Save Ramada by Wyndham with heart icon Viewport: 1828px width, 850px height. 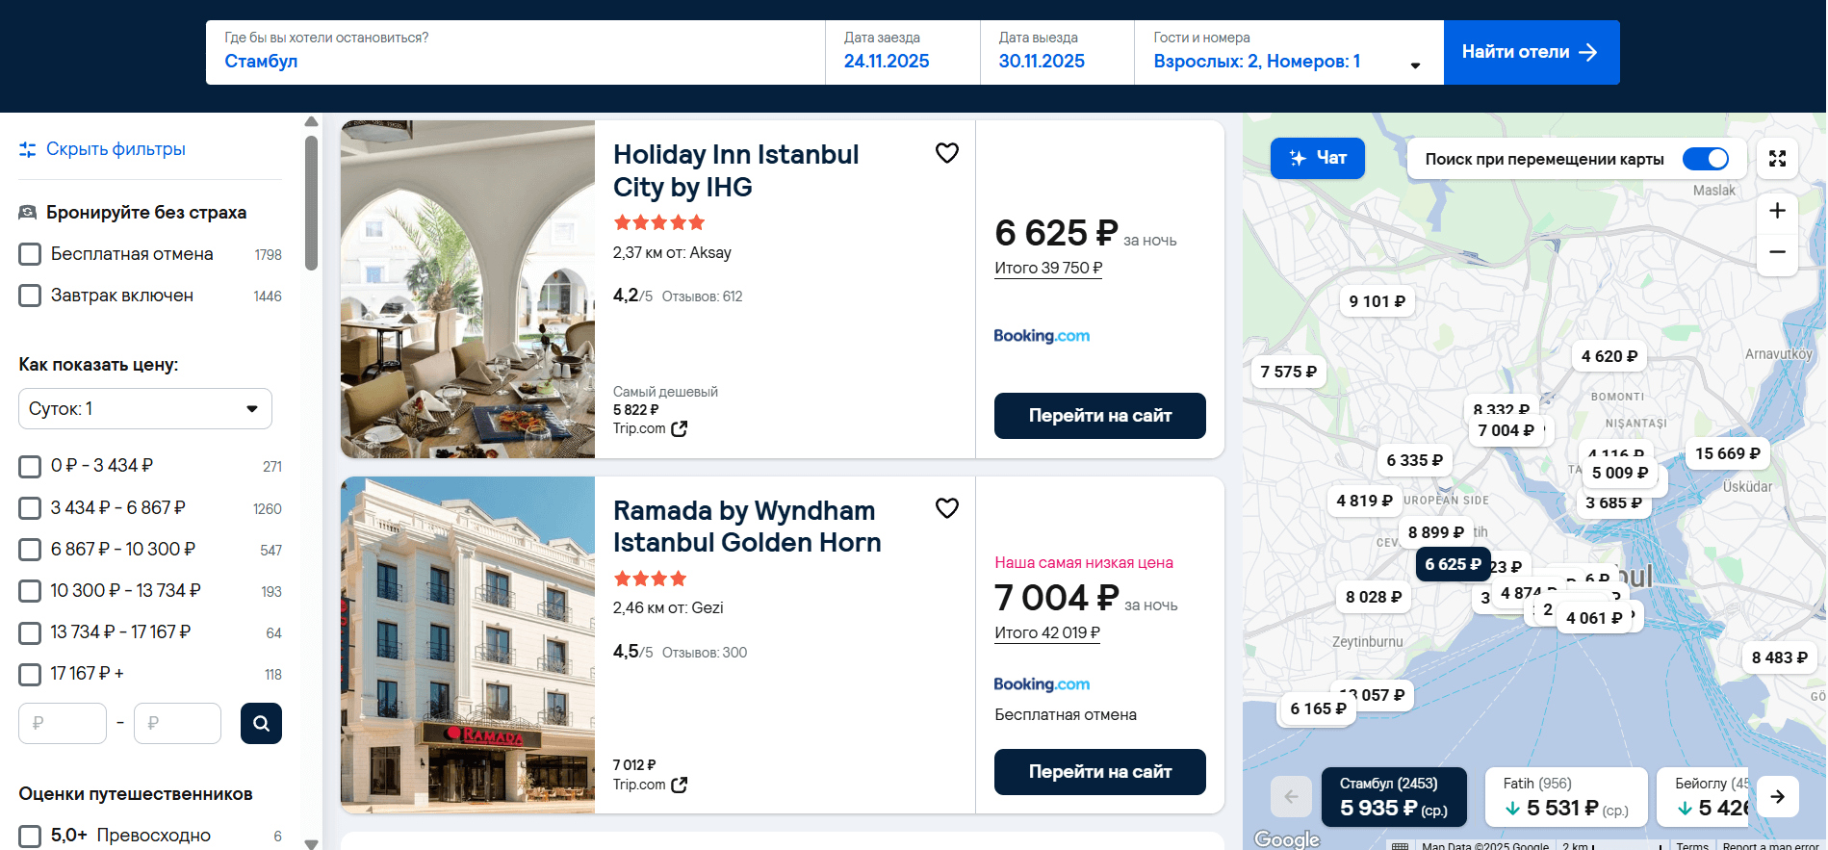(947, 508)
